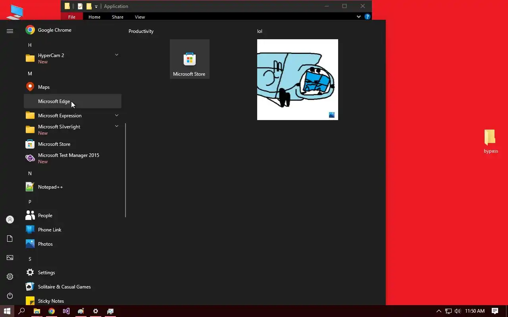Open the user account icon in Start sidebar
This screenshot has height=317, width=508.
click(x=10, y=220)
